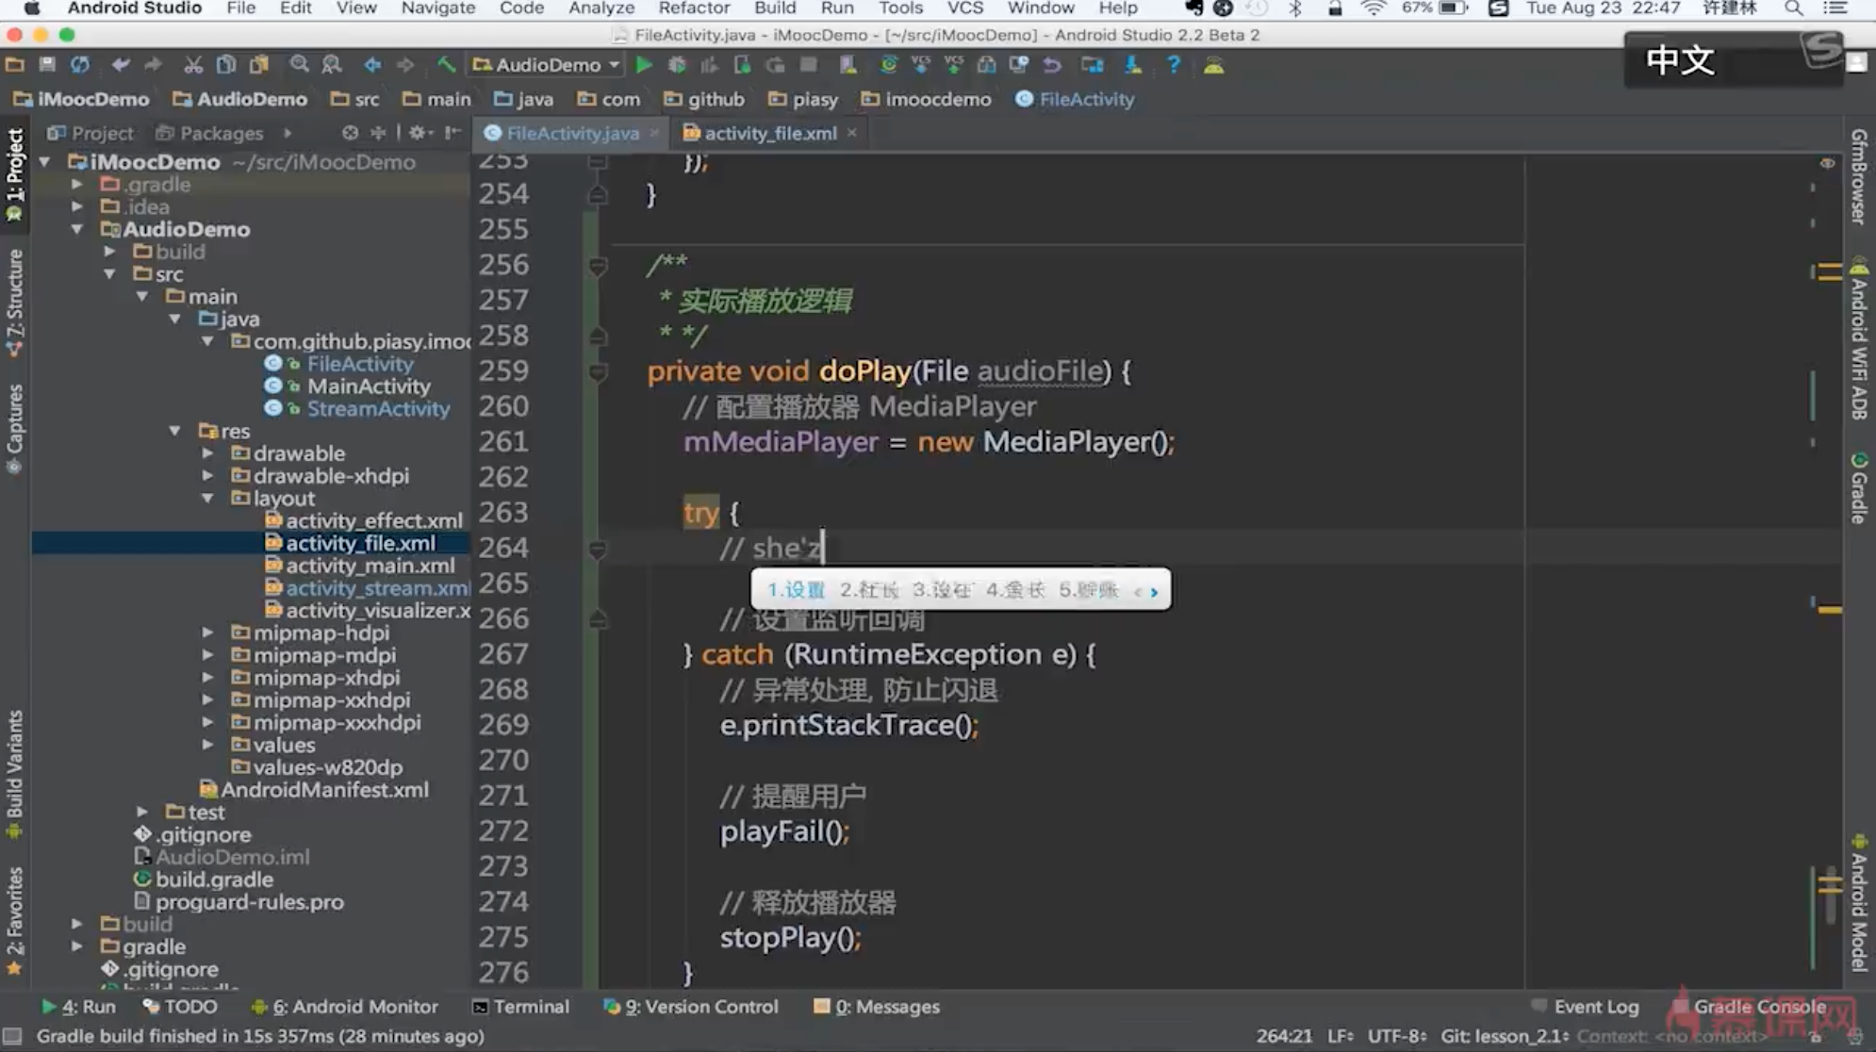The height and width of the screenshot is (1052, 1876).
Task: Open the Refactor menu
Action: coord(693,8)
